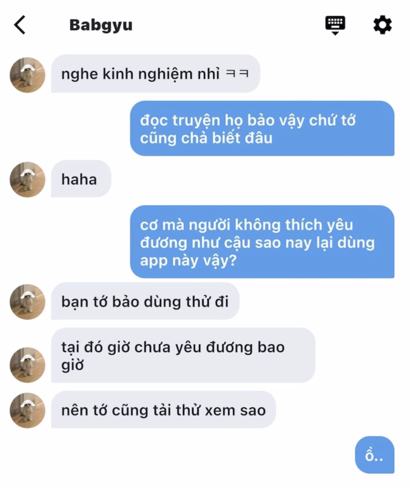411x489 pixels.
Task: Tap avatar beside 'bạn tớ bảo dùng thử đi'
Action: tap(27, 302)
